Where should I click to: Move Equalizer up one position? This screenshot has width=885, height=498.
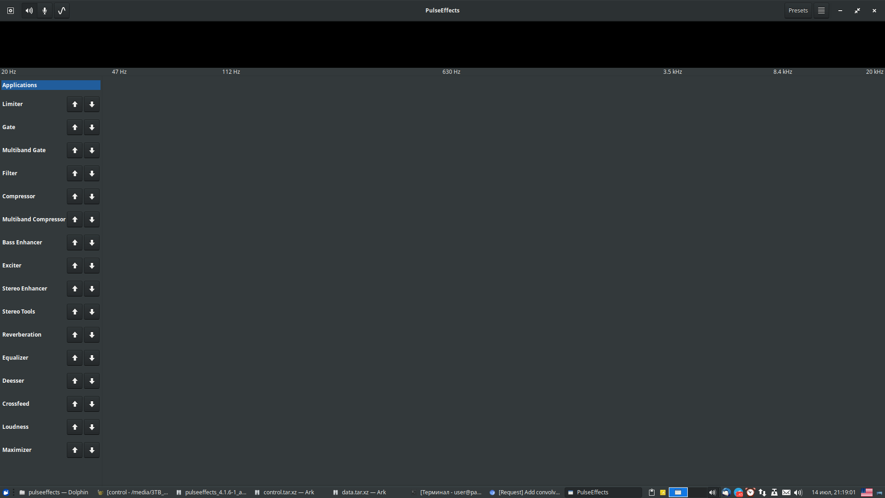(x=75, y=358)
